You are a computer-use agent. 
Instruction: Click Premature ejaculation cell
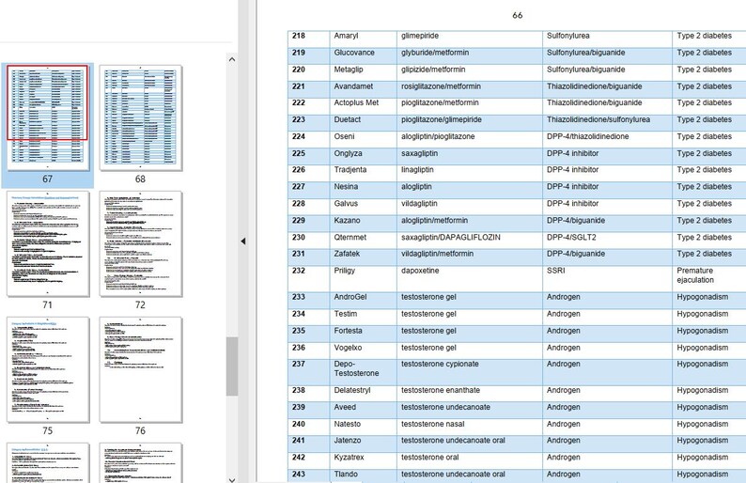click(709, 278)
